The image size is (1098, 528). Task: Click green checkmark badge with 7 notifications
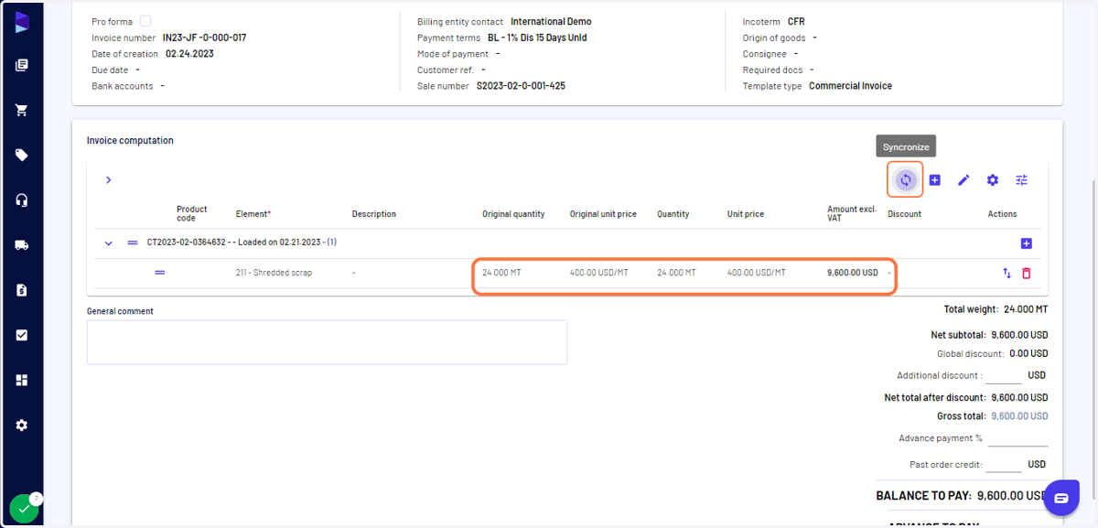click(25, 508)
